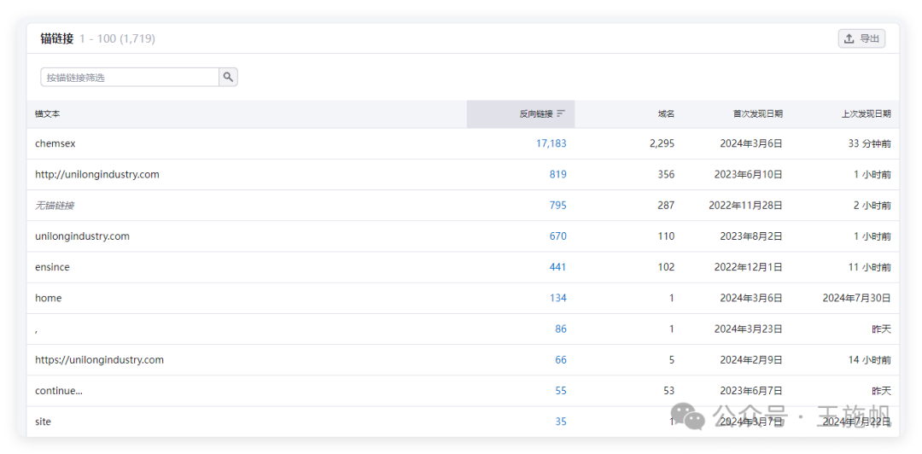Open backlinks count 66 link
922x454 pixels.
click(561, 360)
